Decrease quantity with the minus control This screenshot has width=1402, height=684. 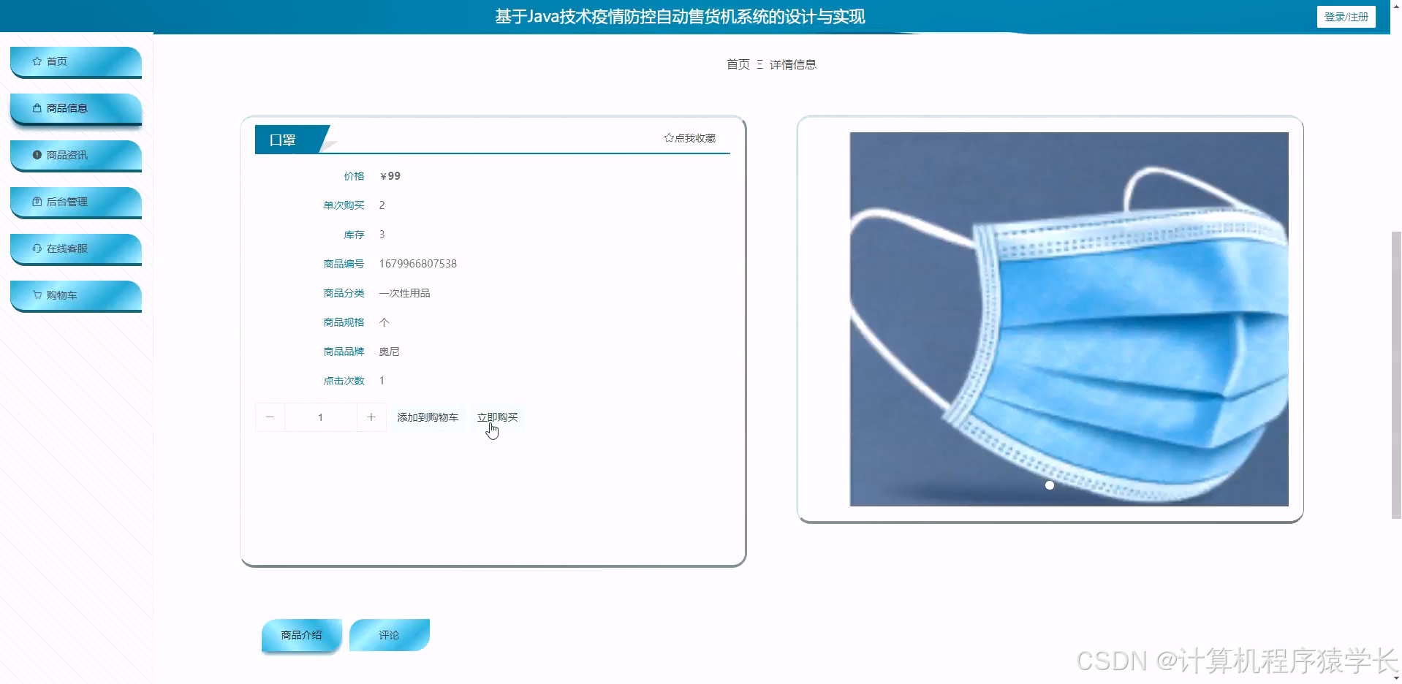[x=269, y=417]
